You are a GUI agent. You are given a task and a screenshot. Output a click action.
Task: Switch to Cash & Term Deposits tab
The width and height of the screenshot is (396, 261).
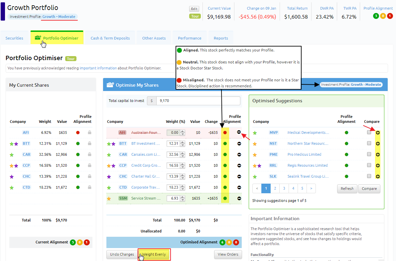pyautogui.click(x=110, y=38)
